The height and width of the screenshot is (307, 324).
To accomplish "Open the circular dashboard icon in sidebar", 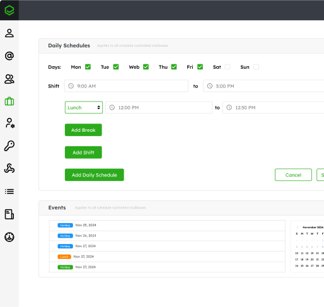I will [x=9, y=237].
